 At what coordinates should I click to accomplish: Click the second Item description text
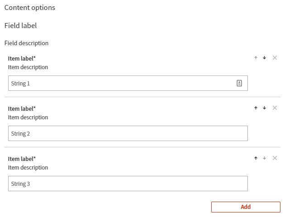pyautogui.click(x=28, y=118)
